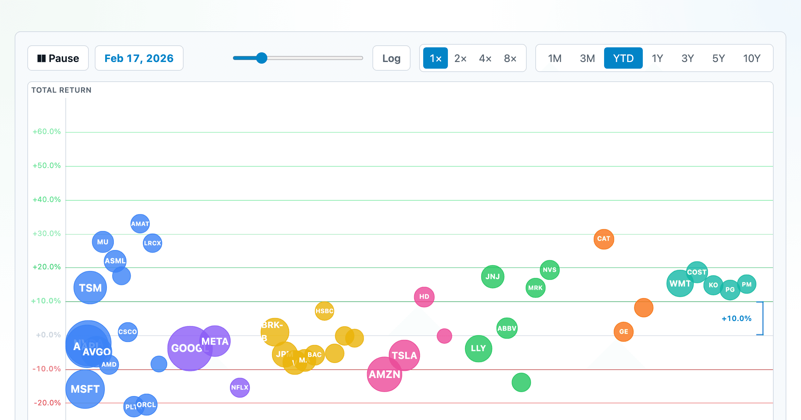801x420 pixels.
Task: Click the TOTAL RETURN axis title
Action: [x=61, y=90]
